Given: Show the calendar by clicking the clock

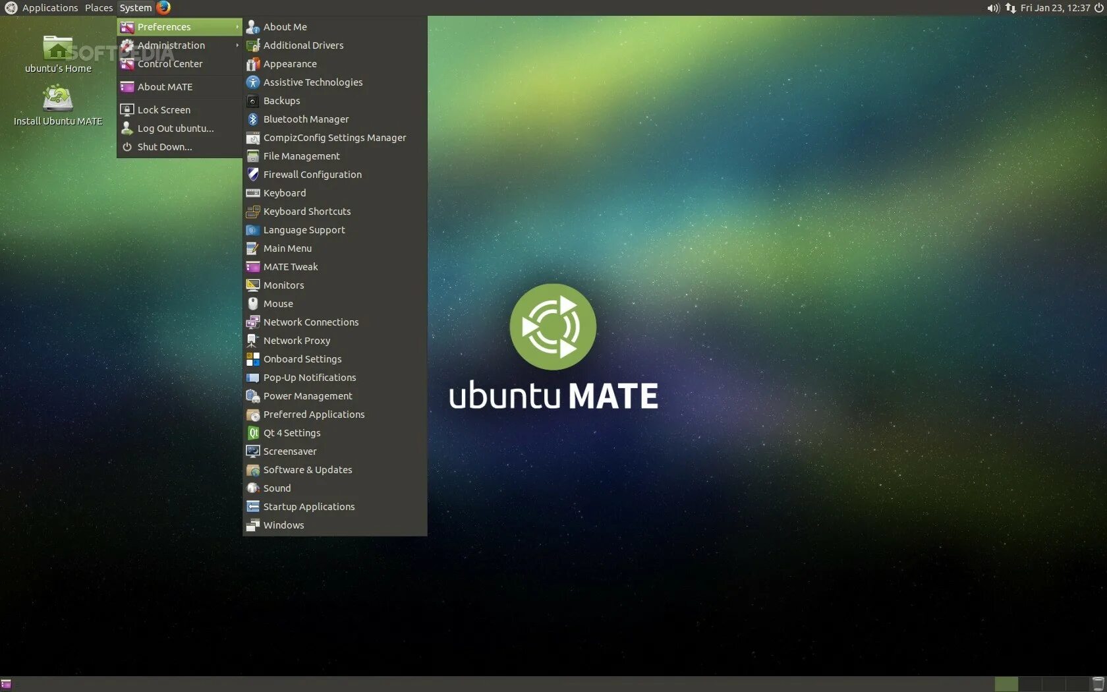Looking at the screenshot, I should [x=1055, y=8].
